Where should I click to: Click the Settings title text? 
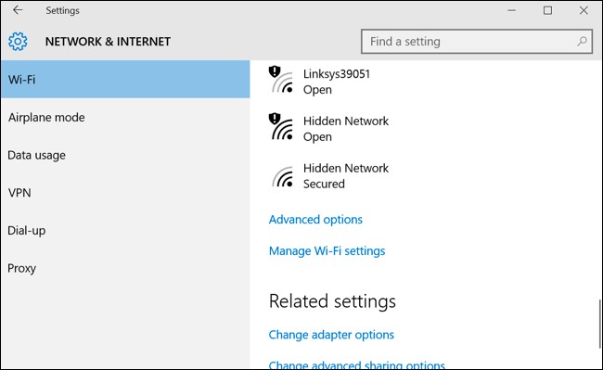point(62,10)
